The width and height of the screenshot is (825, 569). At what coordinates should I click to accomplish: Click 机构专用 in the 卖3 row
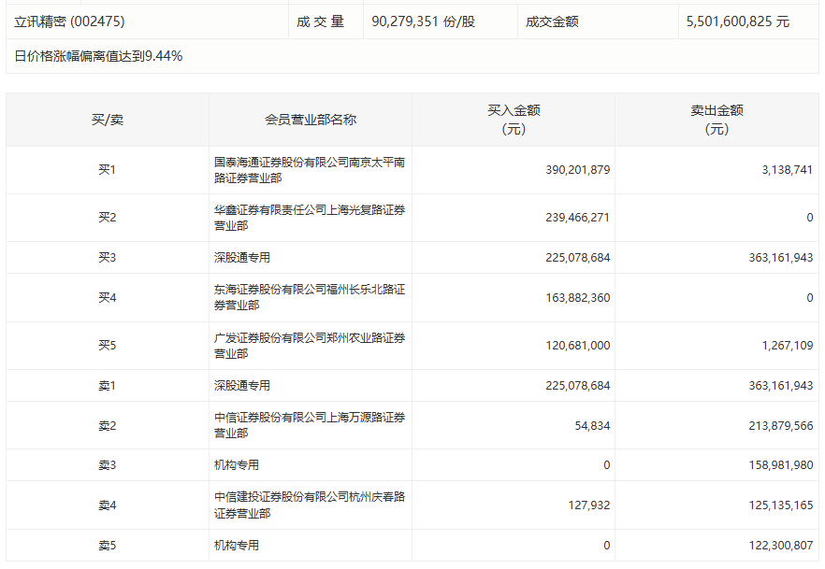point(237,465)
